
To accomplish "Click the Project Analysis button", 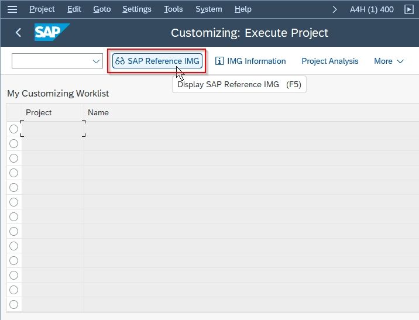I will [x=329, y=61].
